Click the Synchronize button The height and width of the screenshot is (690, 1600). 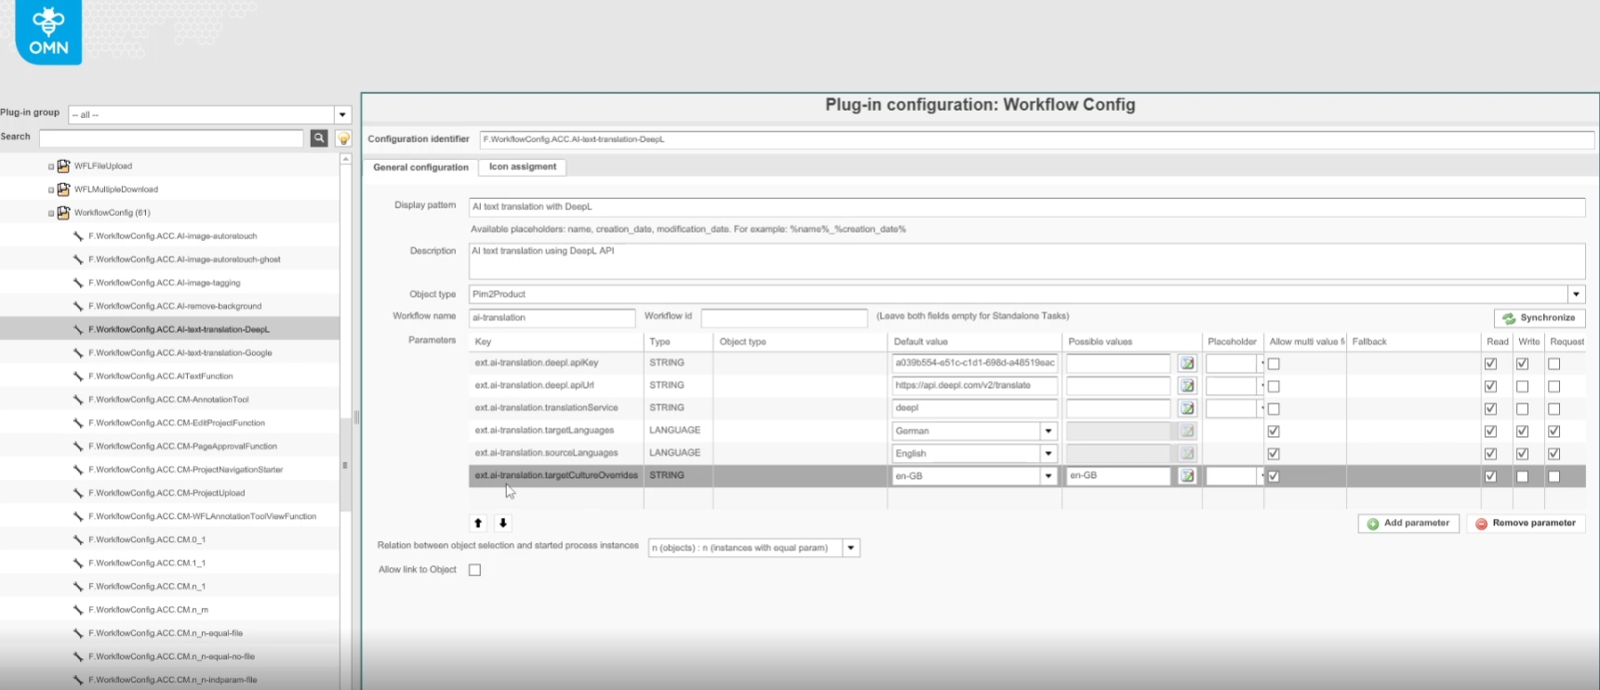point(1540,318)
